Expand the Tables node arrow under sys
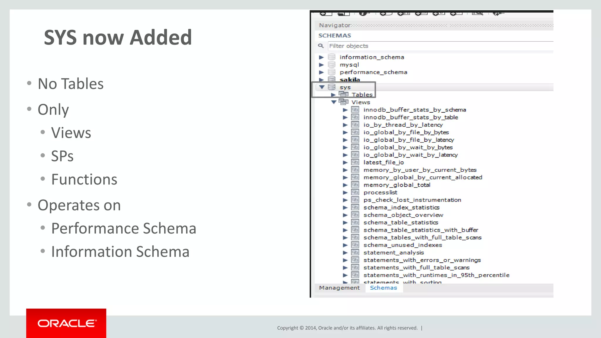The height and width of the screenshot is (338, 601). pos(333,95)
